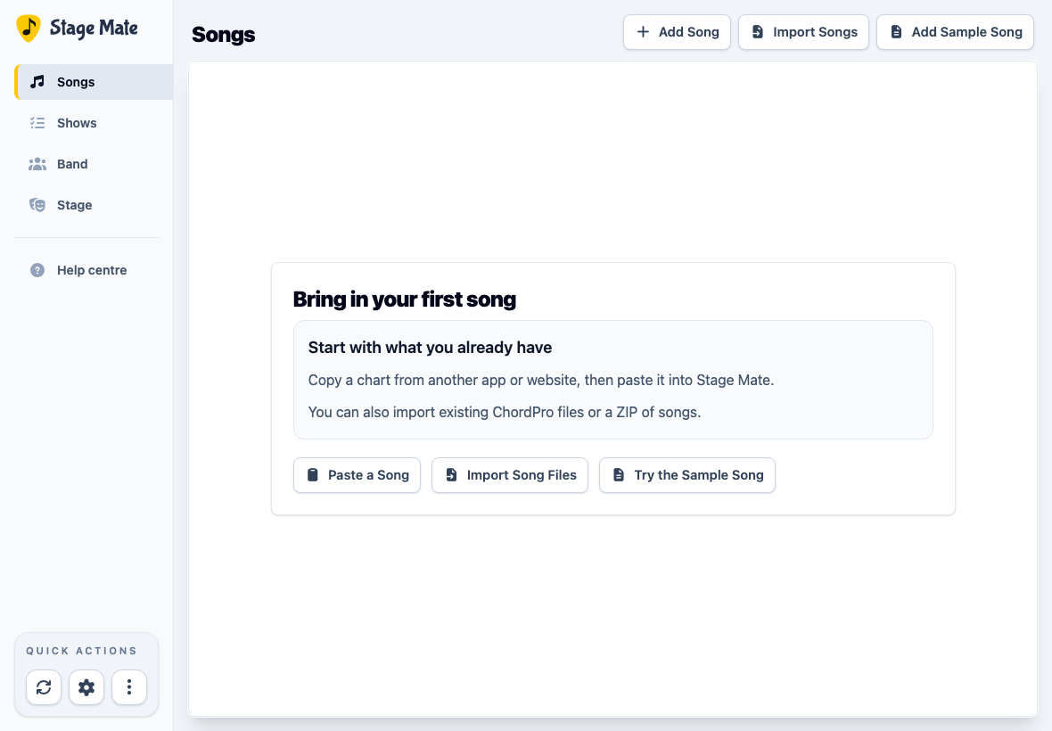Image resolution: width=1052 pixels, height=731 pixels.
Task: Open the three-dot more actions menu
Action: [x=129, y=687]
